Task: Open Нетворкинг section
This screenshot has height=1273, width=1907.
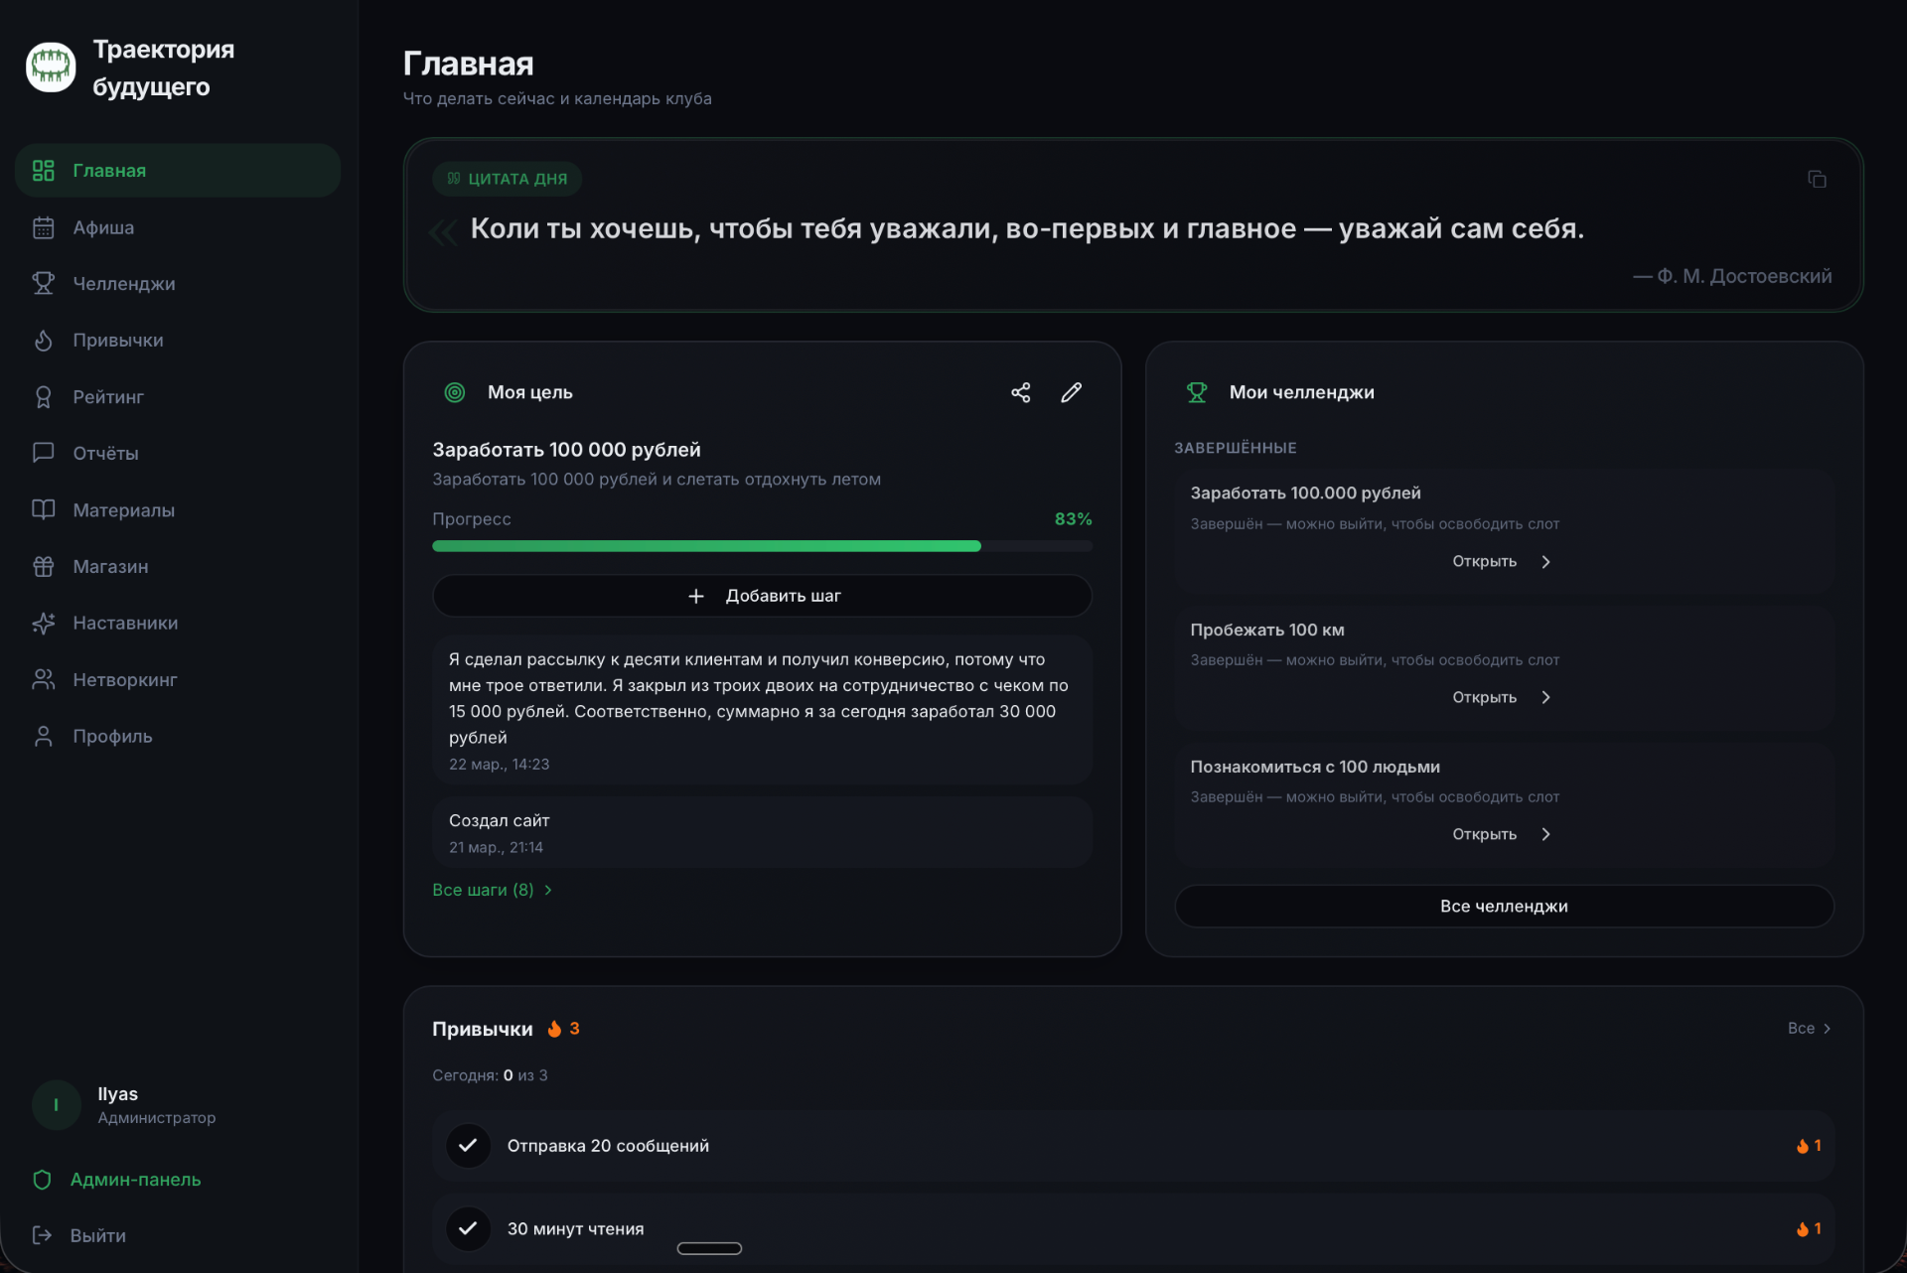Action: click(x=178, y=680)
